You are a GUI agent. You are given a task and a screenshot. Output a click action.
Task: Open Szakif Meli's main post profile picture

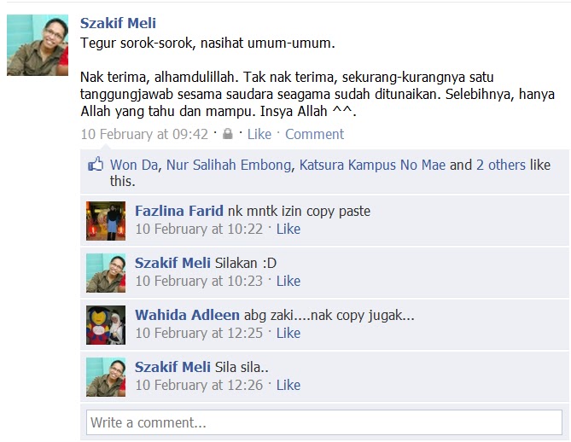(38, 45)
